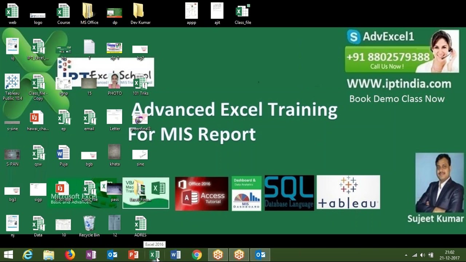
Task: Select the MS Office folder
Action: coord(89,14)
